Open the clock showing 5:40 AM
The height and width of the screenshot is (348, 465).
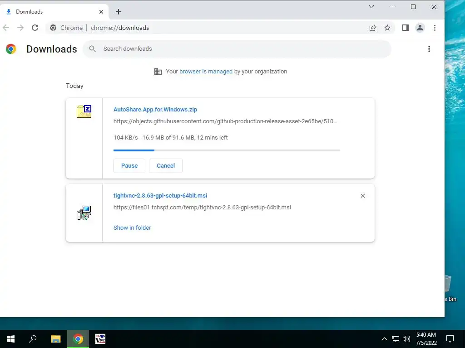coord(426,339)
